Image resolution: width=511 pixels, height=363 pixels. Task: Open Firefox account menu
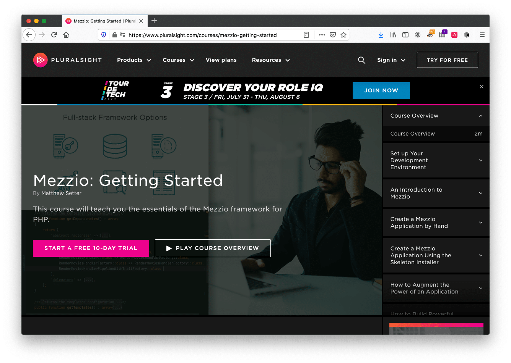point(418,35)
